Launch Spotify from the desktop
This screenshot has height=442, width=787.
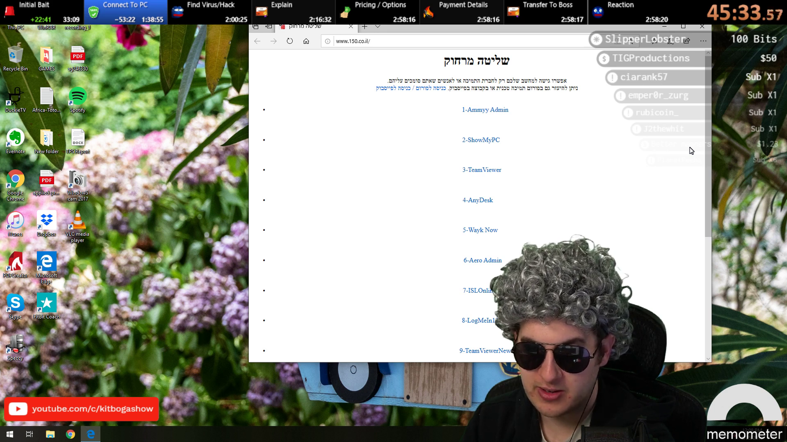(78, 99)
